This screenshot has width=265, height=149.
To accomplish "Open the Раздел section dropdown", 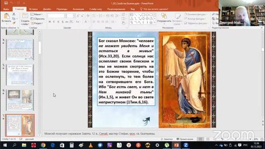I will click(x=37, y=23).
